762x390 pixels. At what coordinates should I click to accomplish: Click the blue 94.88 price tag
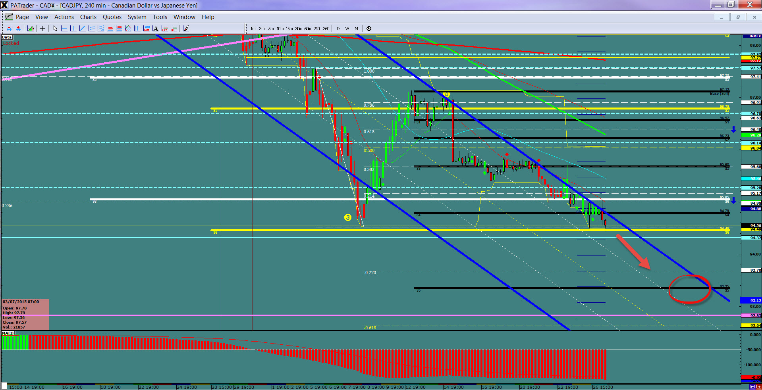(751, 209)
